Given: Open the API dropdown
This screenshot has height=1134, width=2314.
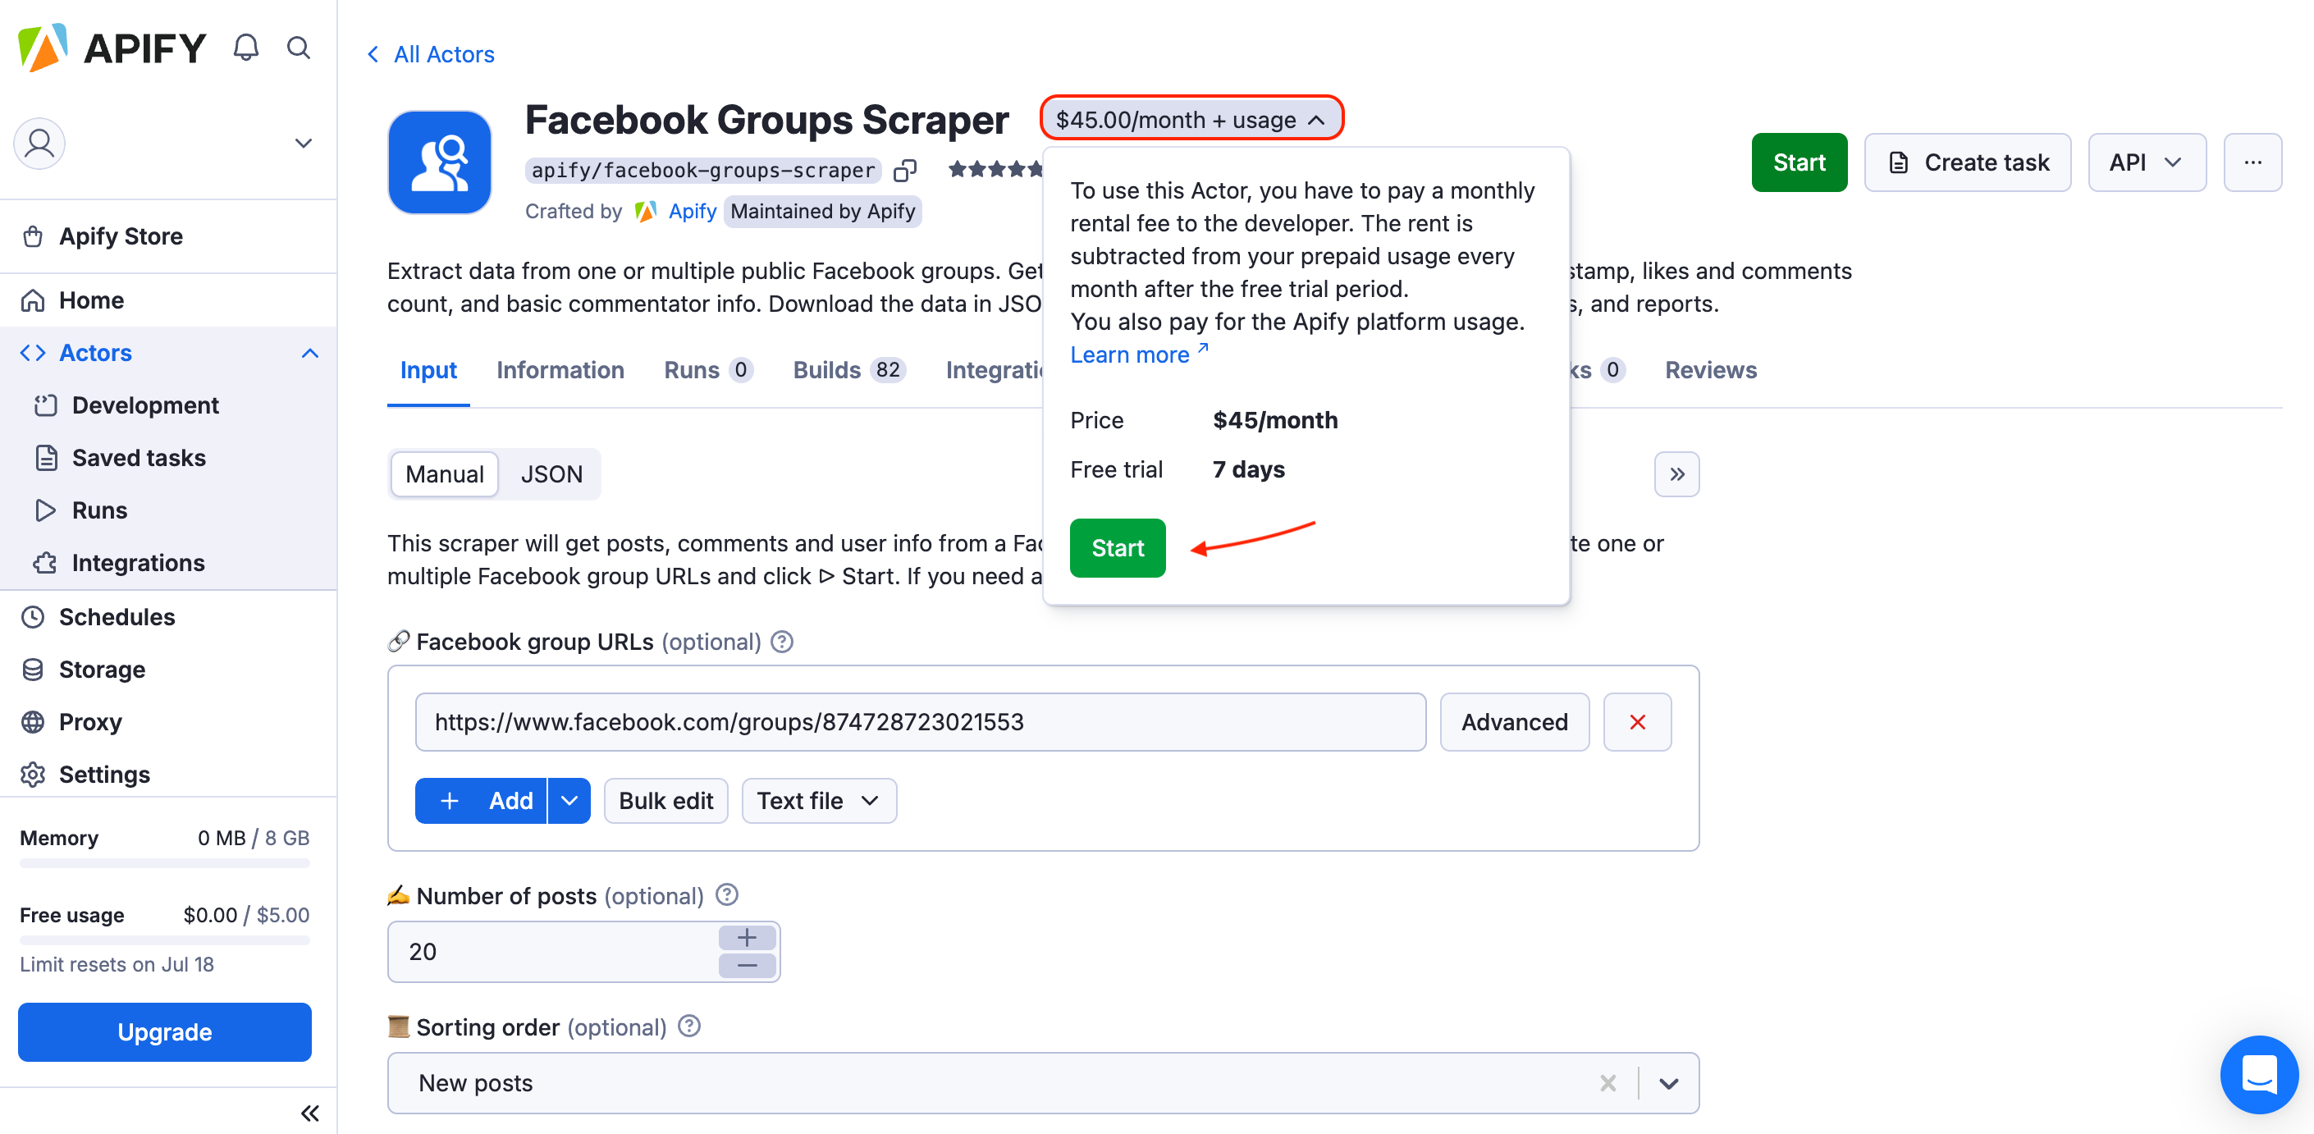Looking at the screenshot, I should point(2145,162).
